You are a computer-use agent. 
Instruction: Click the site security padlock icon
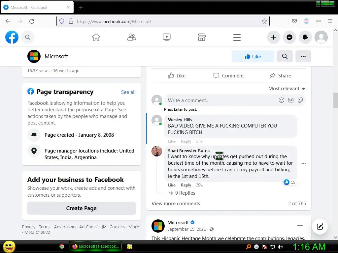click(71, 21)
